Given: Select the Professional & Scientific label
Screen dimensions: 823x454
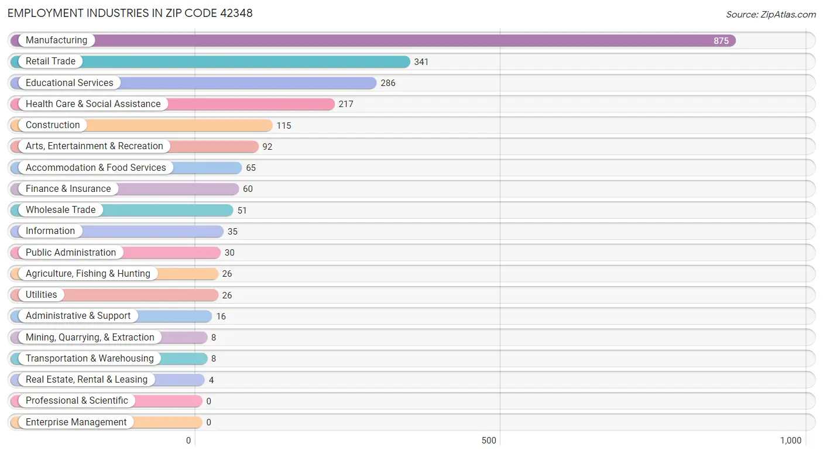Looking at the screenshot, I should (x=77, y=401).
